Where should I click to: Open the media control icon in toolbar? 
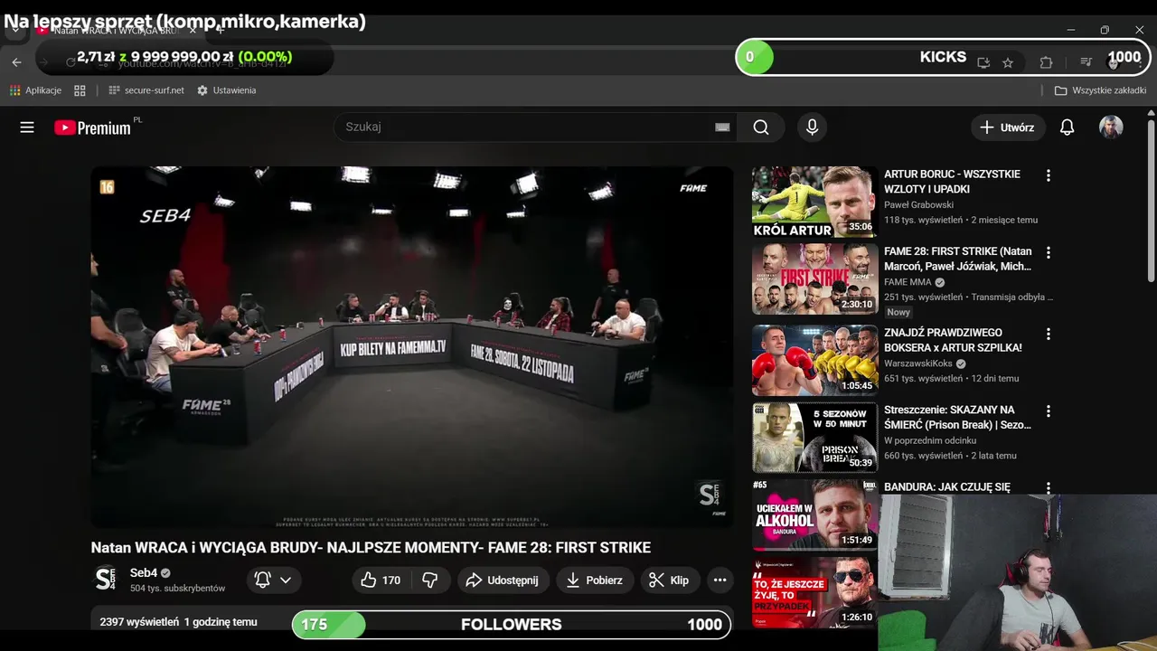pos(1086,61)
